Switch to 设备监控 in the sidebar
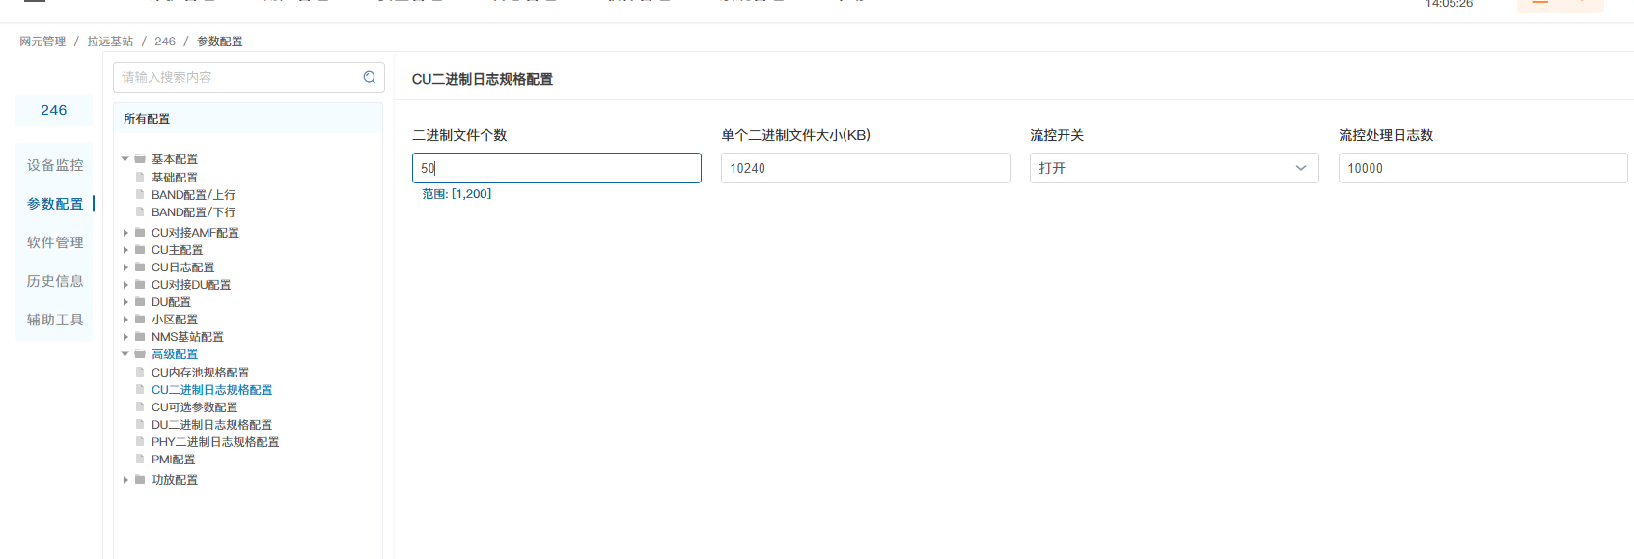This screenshot has width=1634, height=559. 55,165
